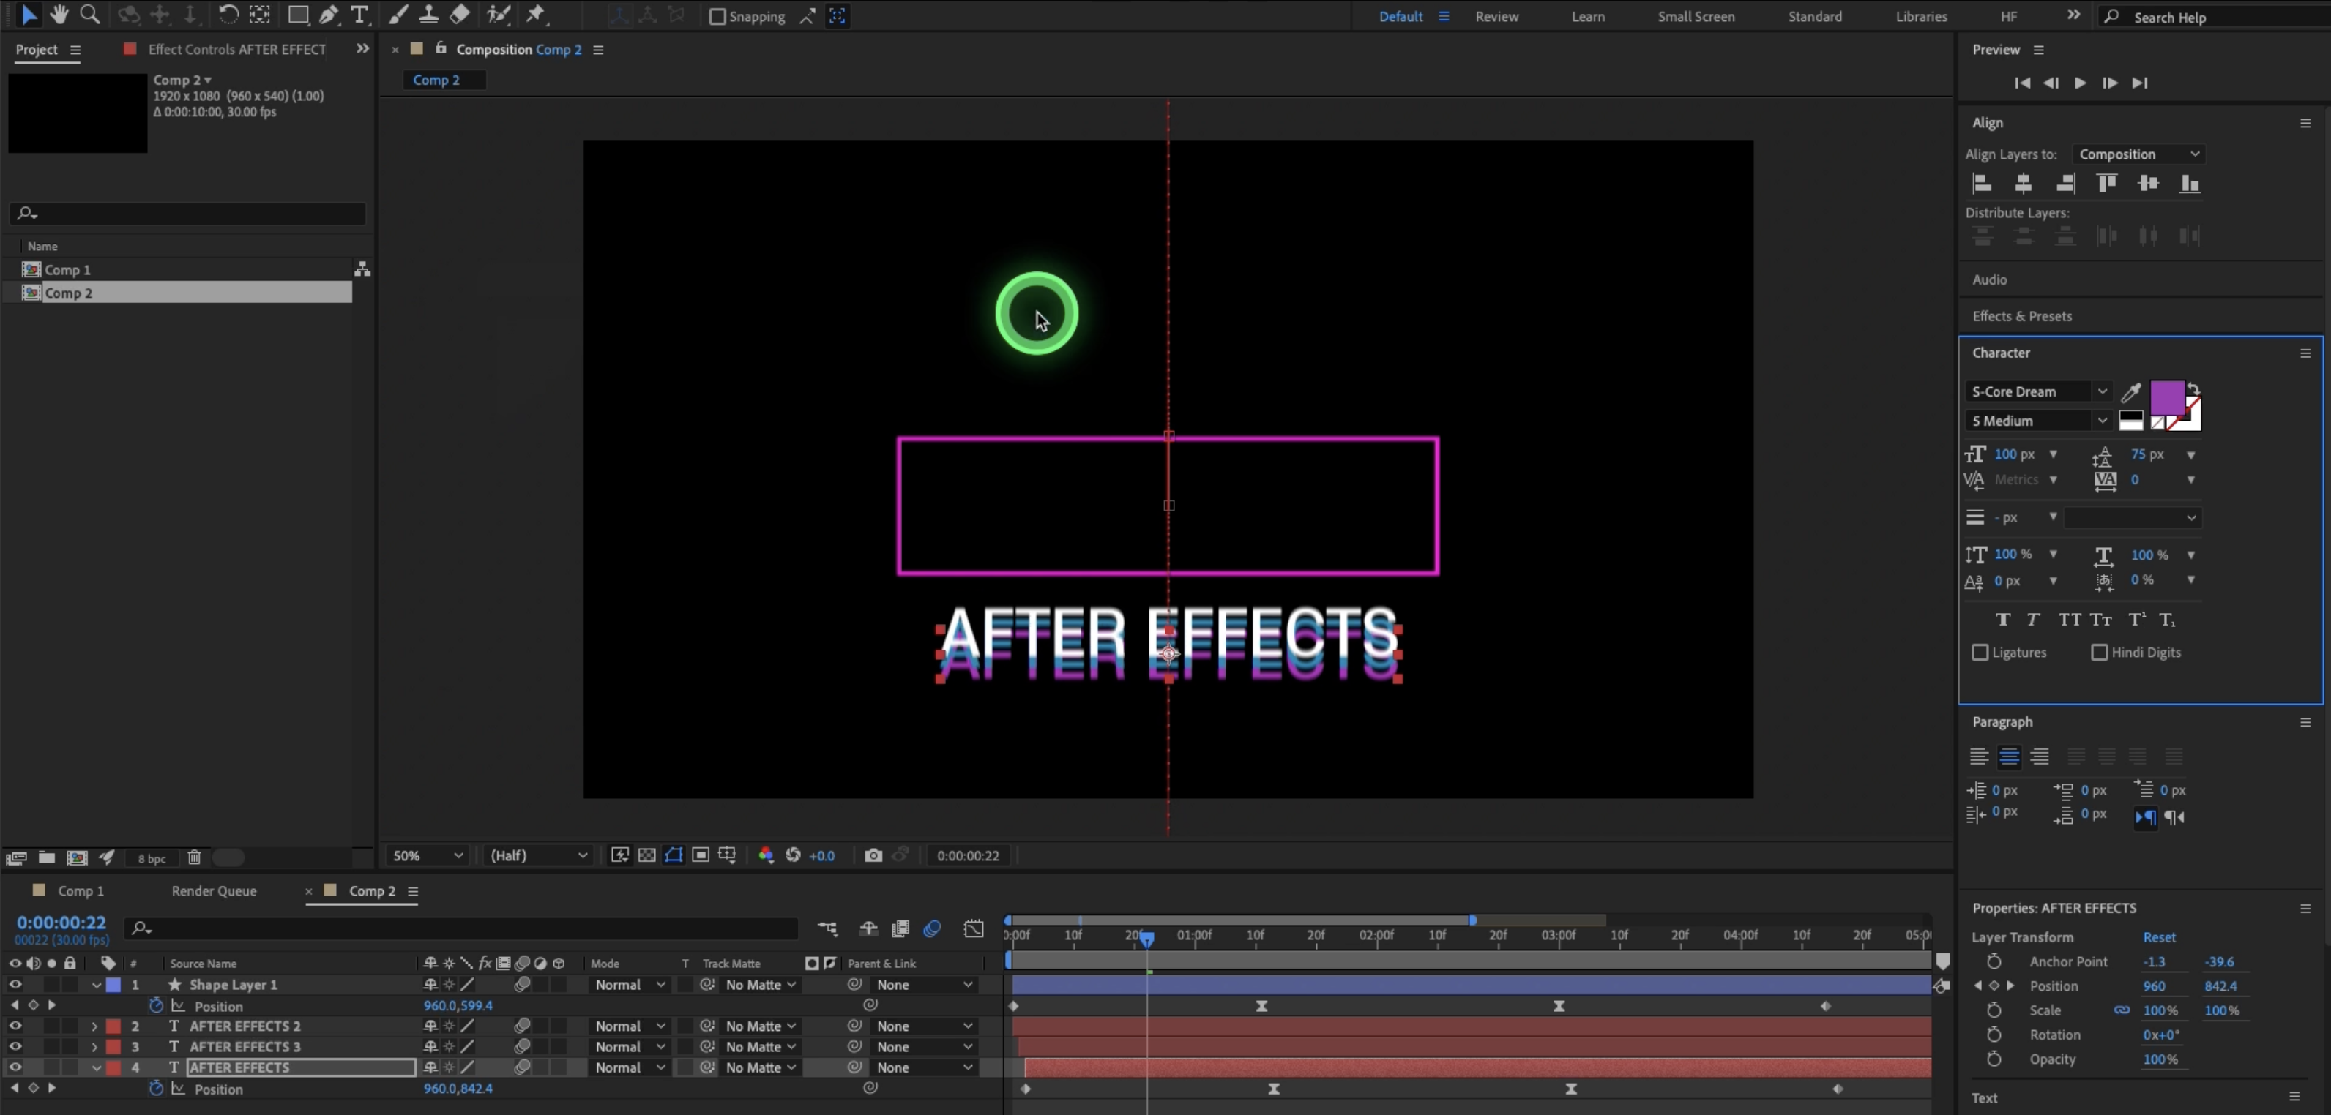The height and width of the screenshot is (1115, 2331).
Task: Click Reset in Layer Transform
Action: pyautogui.click(x=2158, y=937)
